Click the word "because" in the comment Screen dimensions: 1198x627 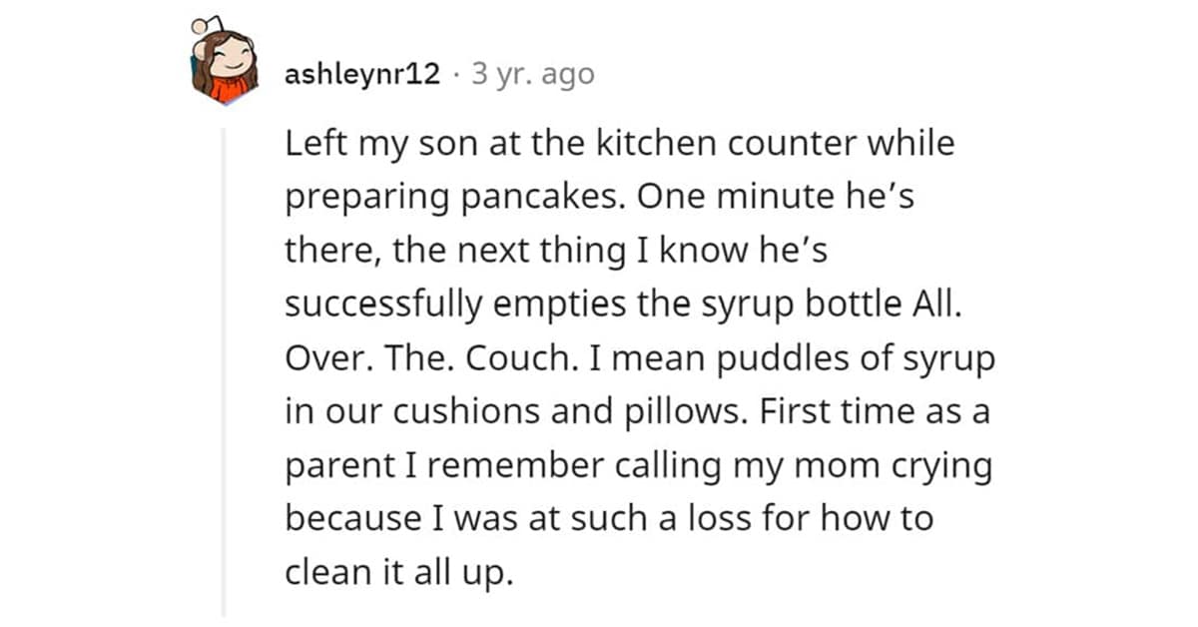(x=348, y=521)
